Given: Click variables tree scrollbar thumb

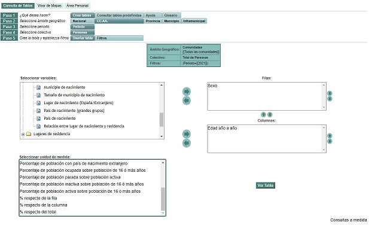Looking at the screenshot, I should point(161,120).
